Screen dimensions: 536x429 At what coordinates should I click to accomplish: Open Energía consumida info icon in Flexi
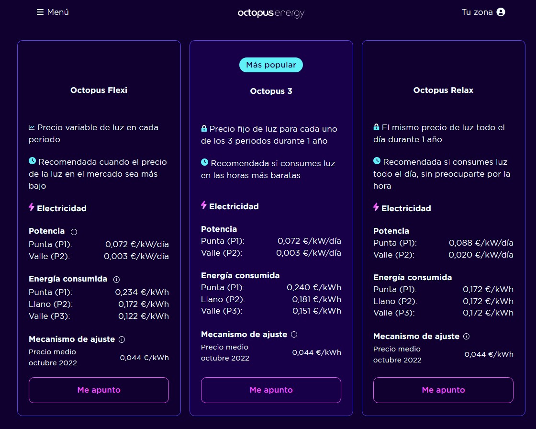(x=117, y=280)
